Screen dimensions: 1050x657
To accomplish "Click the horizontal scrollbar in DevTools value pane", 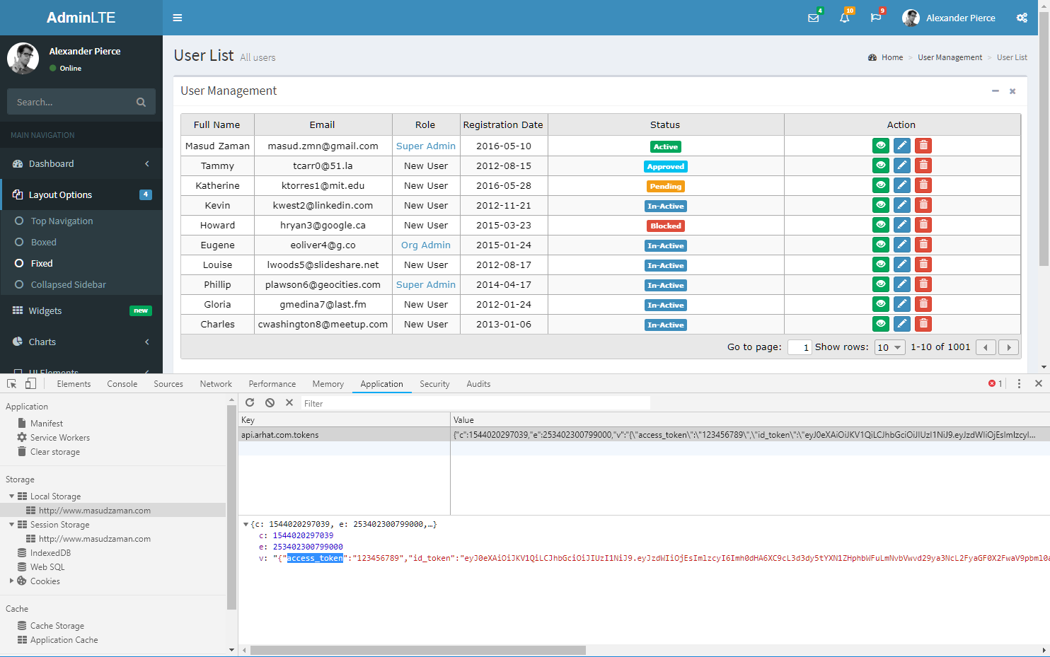I will pyautogui.click(x=417, y=650).
